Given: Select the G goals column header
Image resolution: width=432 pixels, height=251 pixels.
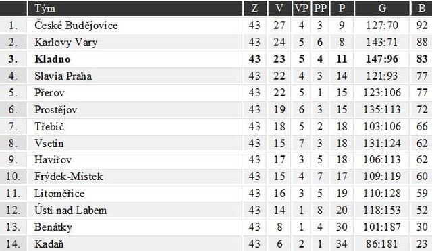Looking at the screenshot, I should [x=382, y=9].
